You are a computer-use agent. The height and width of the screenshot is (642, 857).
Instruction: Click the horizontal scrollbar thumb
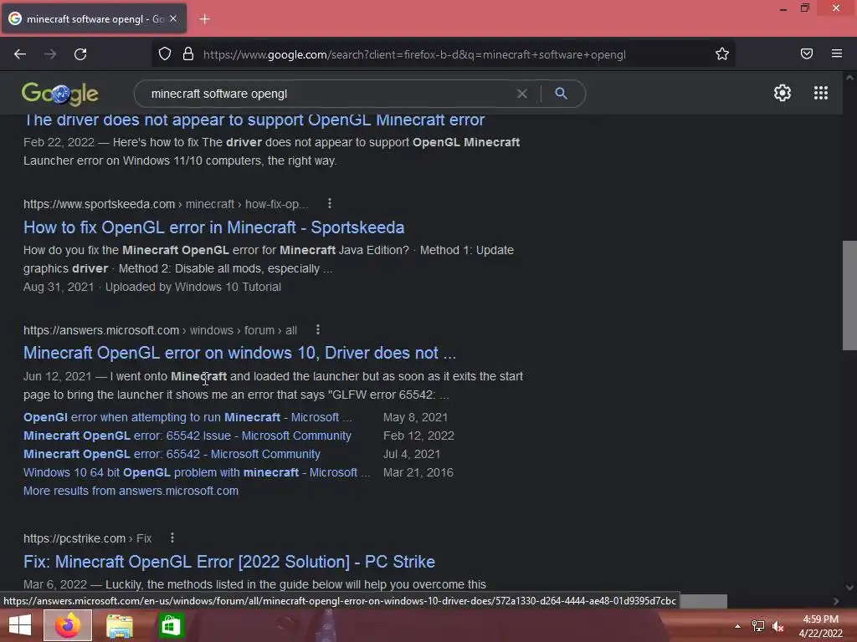(x=703, y=601)
